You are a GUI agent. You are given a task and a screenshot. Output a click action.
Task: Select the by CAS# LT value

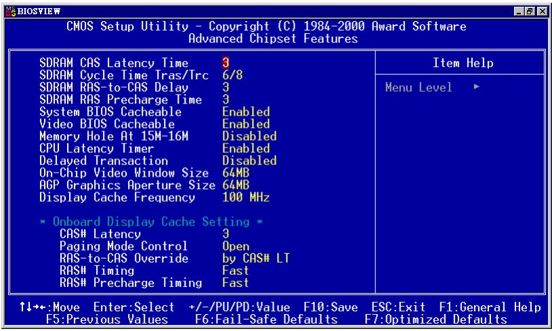tap(256, 259)
